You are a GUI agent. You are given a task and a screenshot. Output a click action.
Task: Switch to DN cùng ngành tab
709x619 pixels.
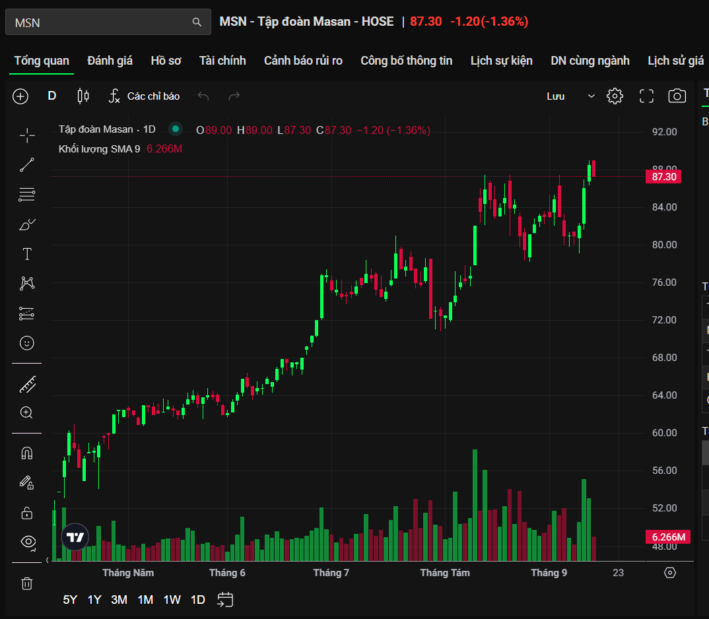coord(590,61)
